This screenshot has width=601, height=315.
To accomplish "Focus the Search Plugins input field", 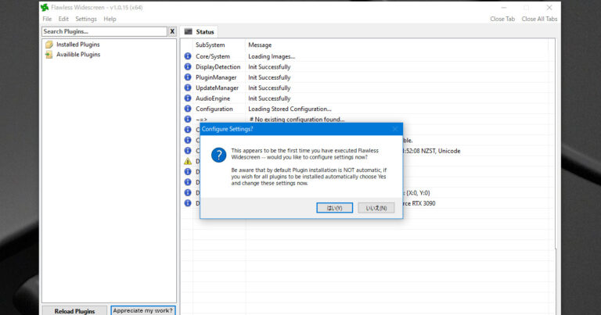I will 104,31.
